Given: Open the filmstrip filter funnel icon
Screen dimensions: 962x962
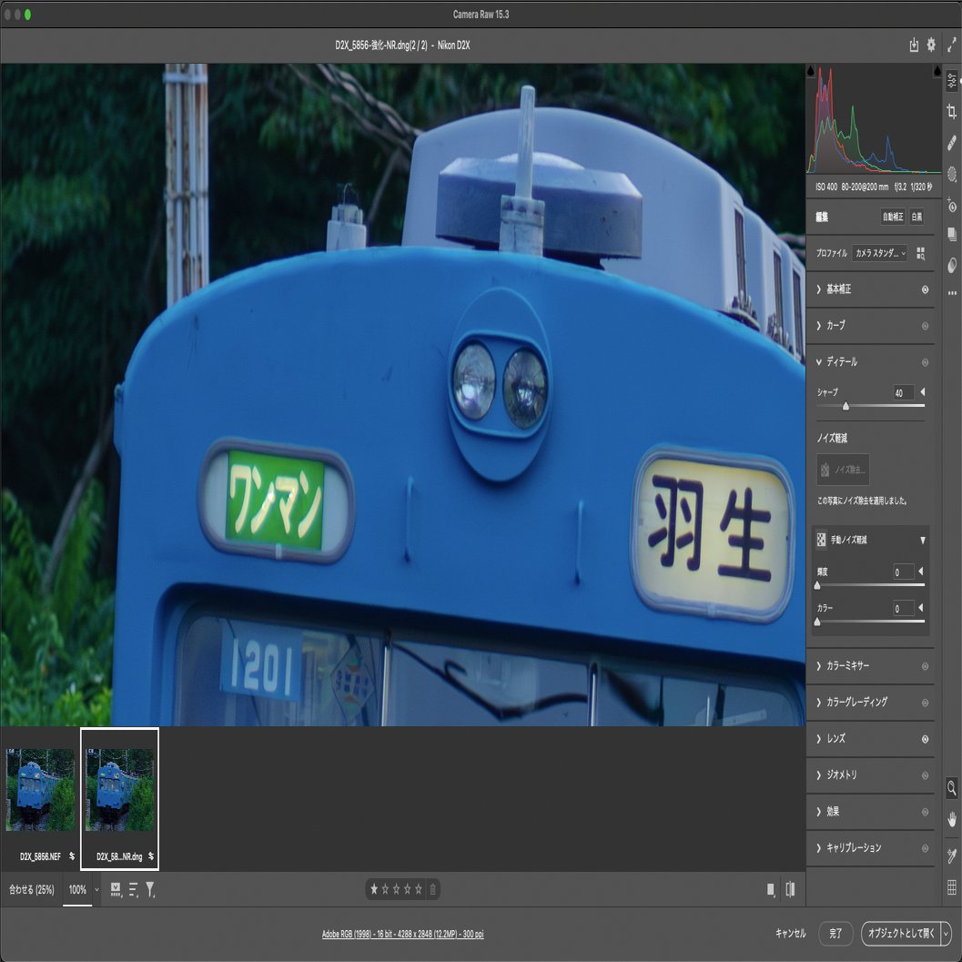Looking at the screenshot, I should click(x=150, y=889).
